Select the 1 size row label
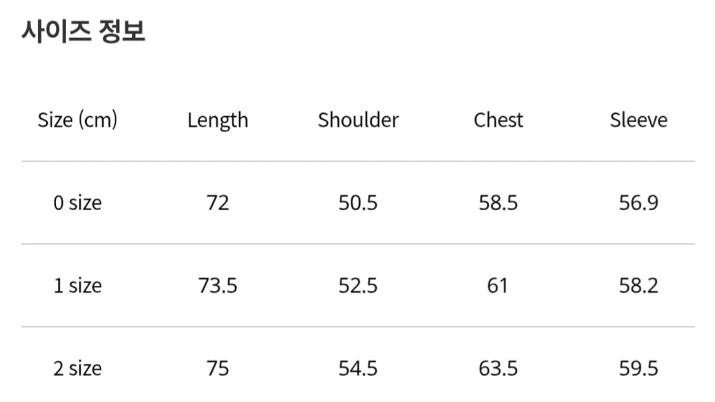The height and width of the screenshot is (402, 715). 78,286
